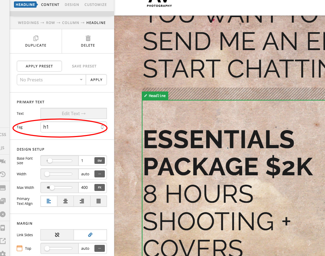Switch to the Design tab

tap(72, 5)
